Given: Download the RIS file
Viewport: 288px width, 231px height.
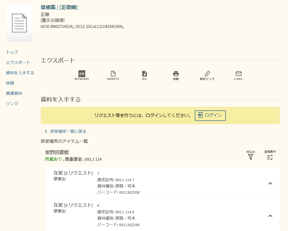Looking at the screenshot, I should 144,75.
